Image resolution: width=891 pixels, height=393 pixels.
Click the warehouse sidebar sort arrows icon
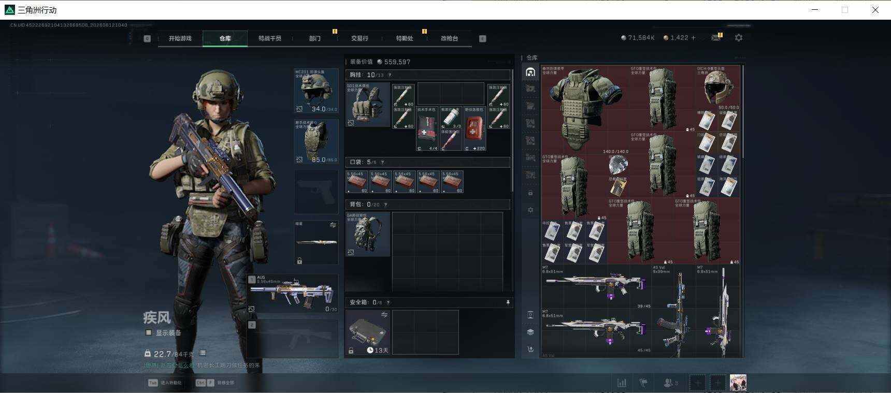tap(530, 350)
